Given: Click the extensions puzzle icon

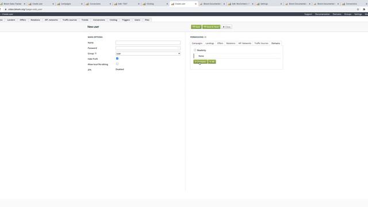Looking at the screenshot, I should click(364, 9).
